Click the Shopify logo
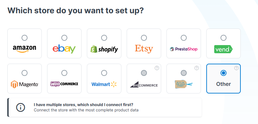 pos(104,49)
